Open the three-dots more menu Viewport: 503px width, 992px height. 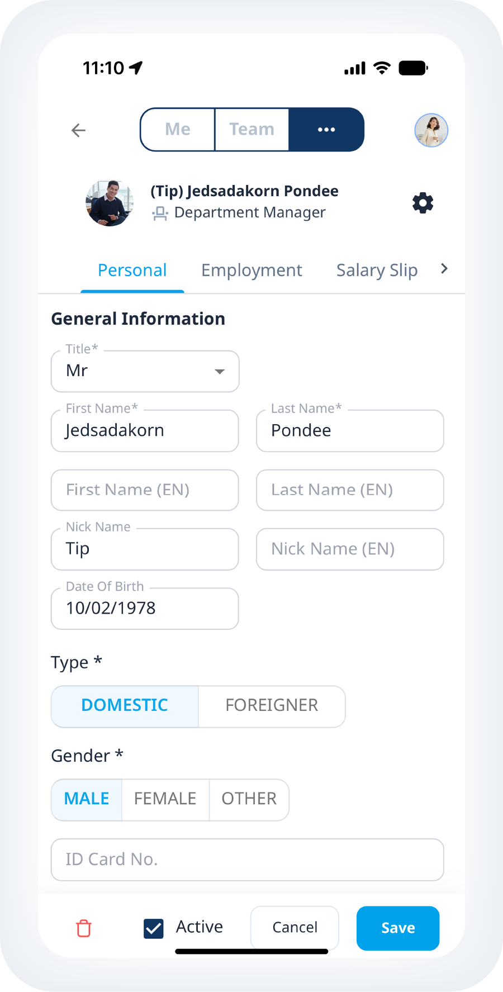326,130
